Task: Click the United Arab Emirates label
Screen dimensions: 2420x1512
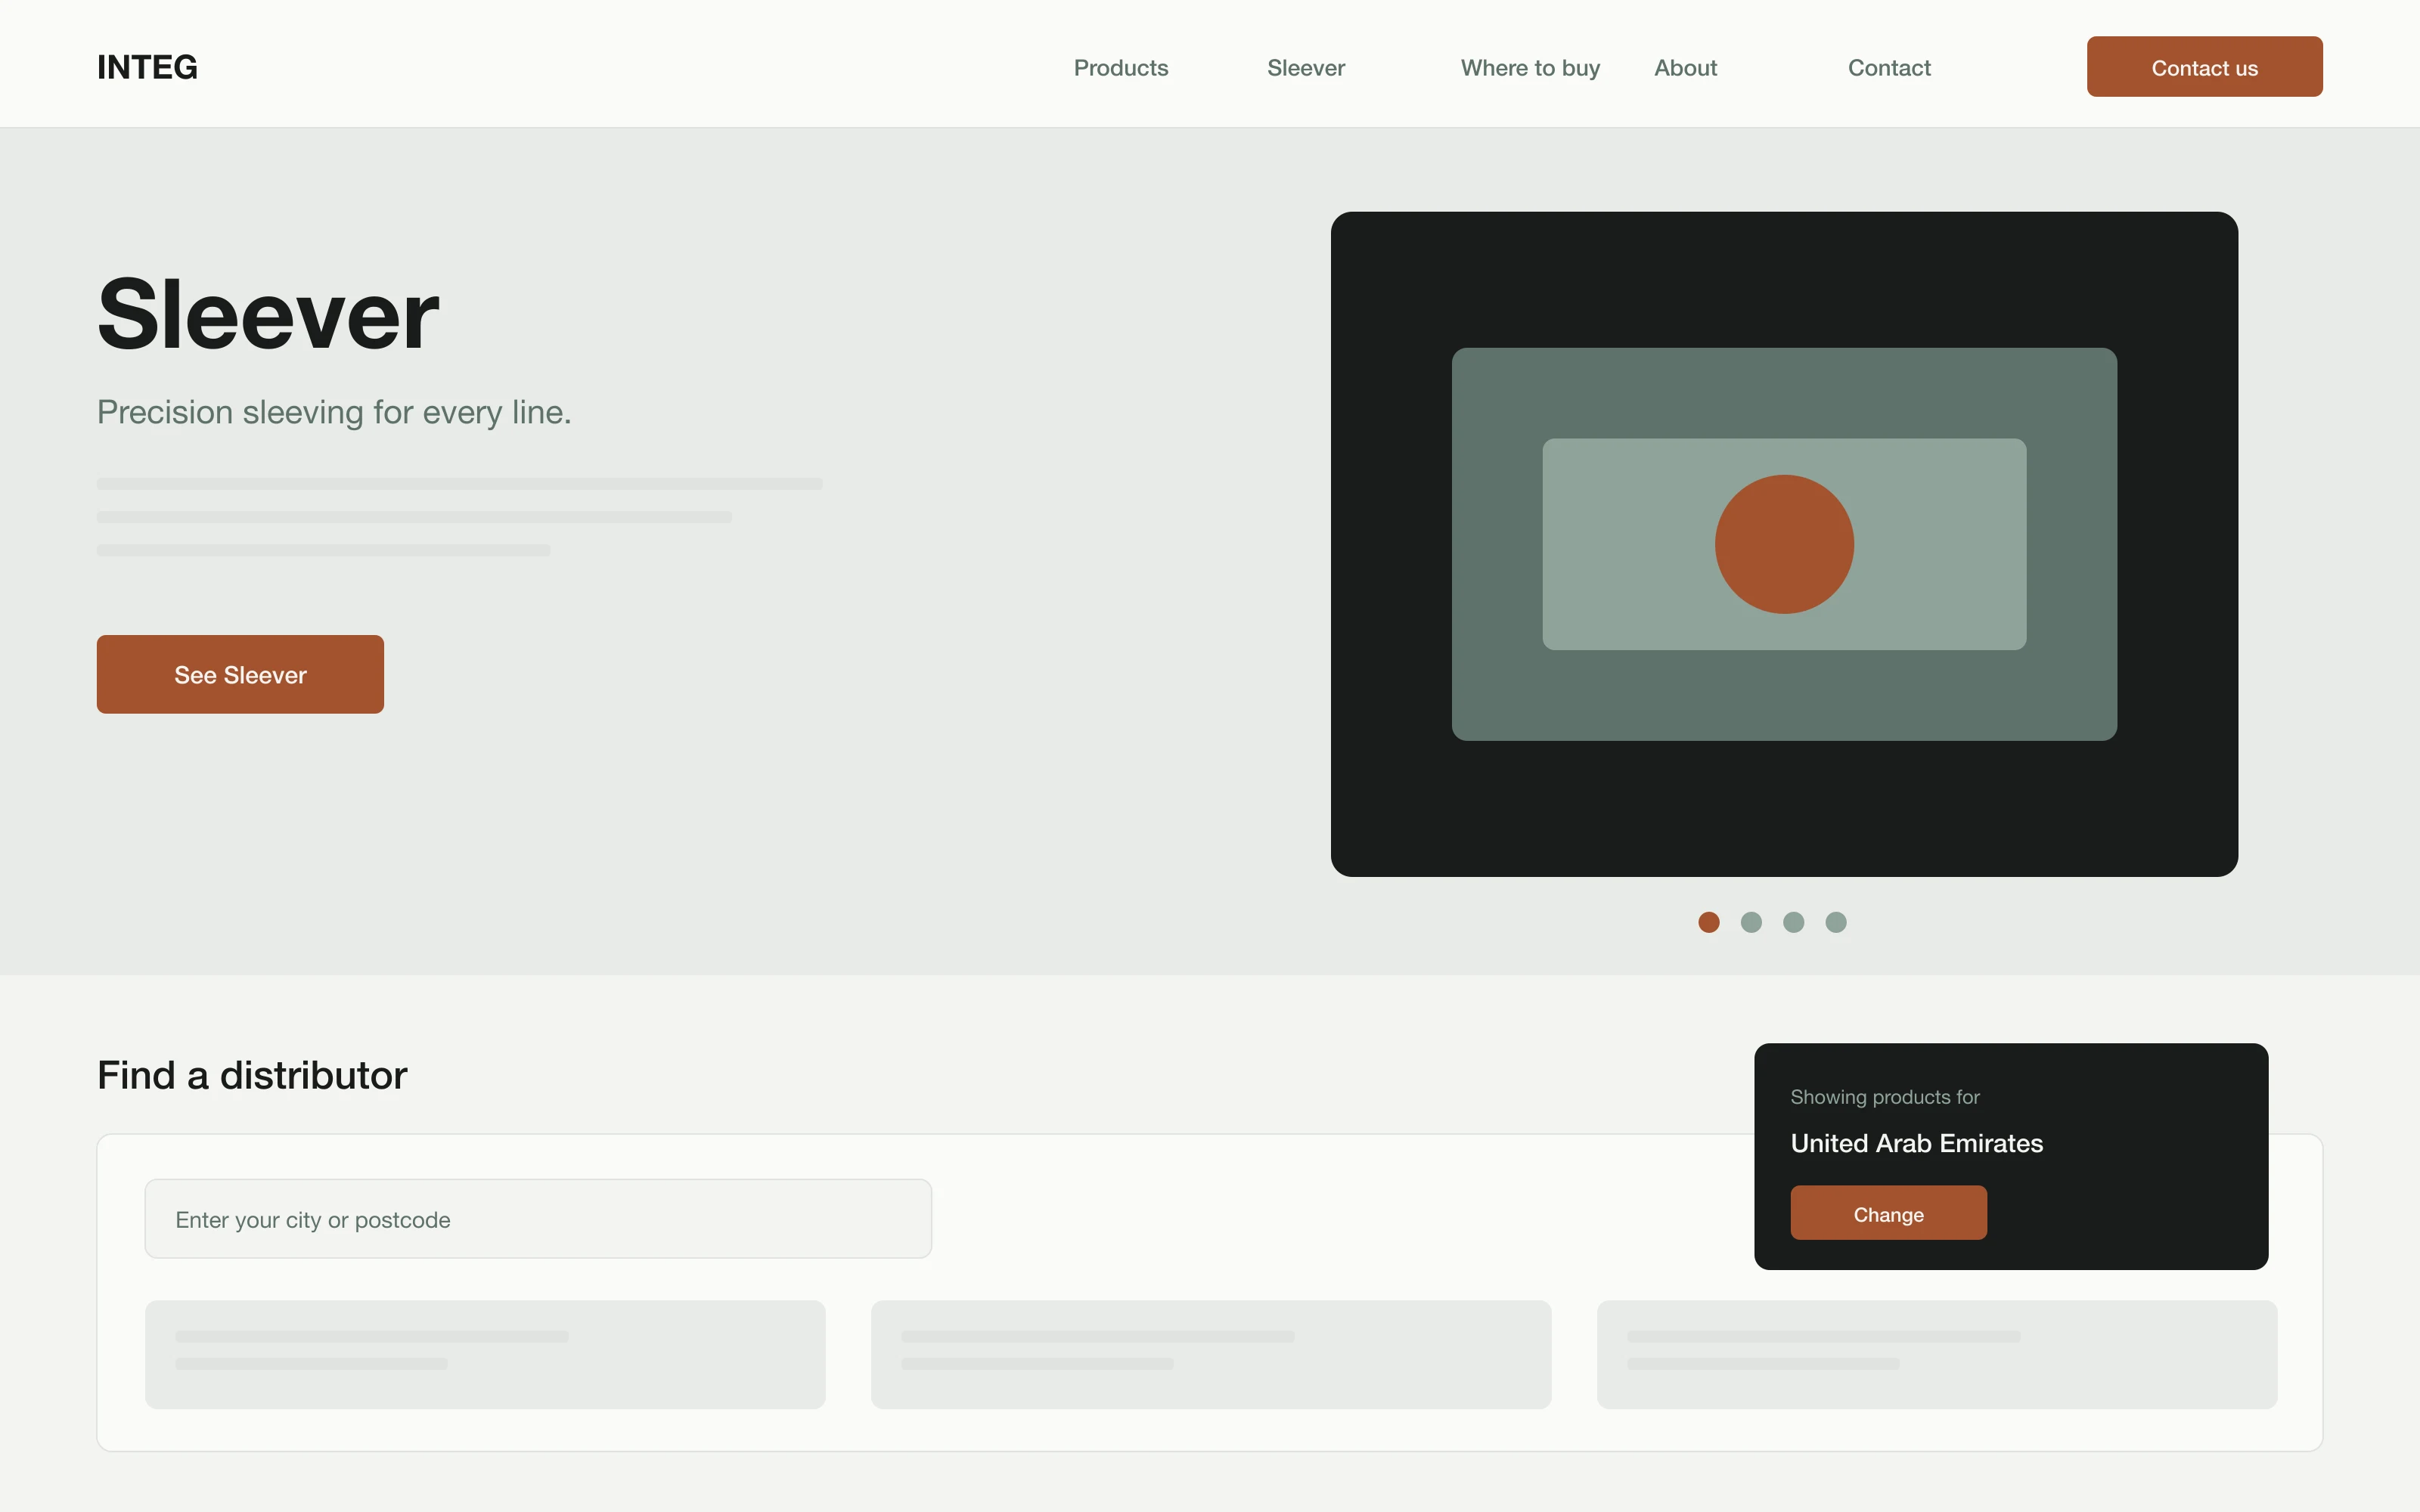Action: tap(1916, 1143)
